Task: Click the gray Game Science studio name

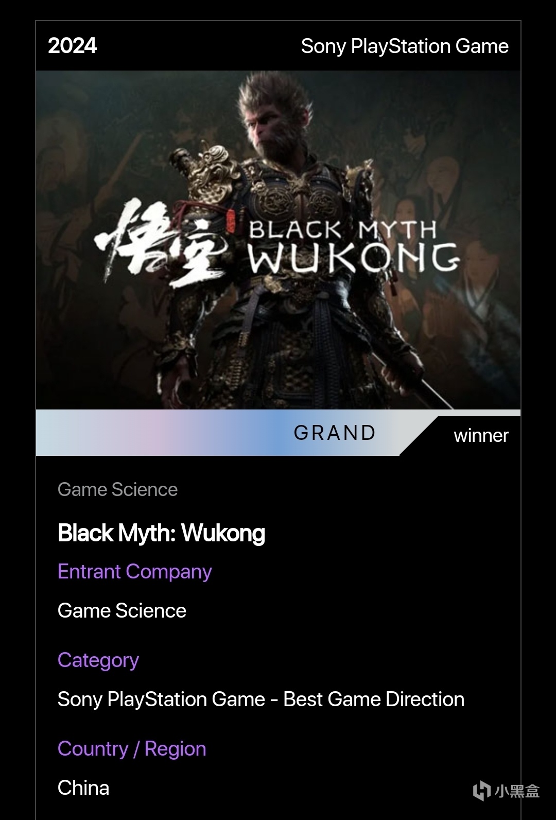Action: (x=117, y=489)
